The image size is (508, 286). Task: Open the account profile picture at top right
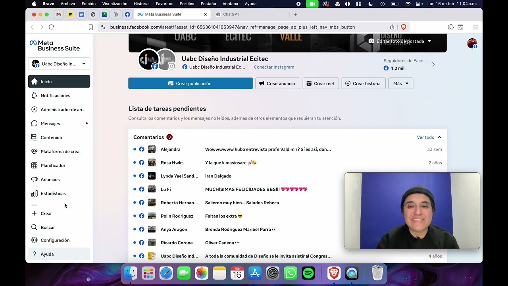(x=472, y=43)
